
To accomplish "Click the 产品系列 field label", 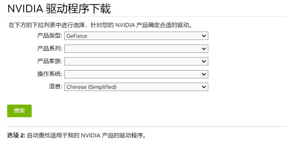I will [50, 49].
